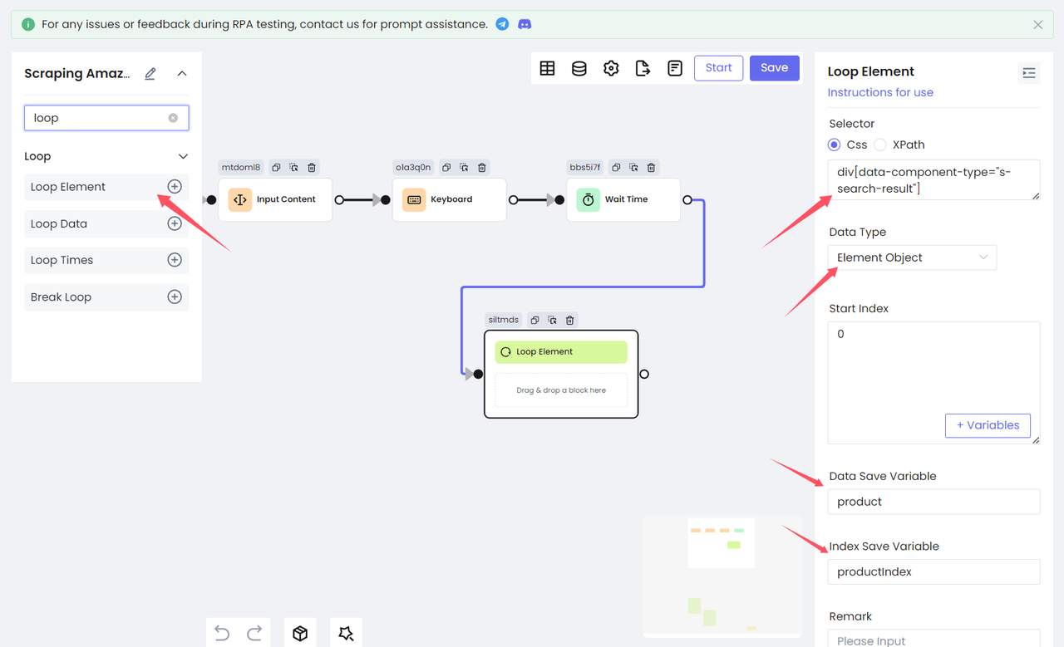The height and width of the screenshot is (647, 1064).
Task: Select the green Loop Element block header
Action: 561,351
